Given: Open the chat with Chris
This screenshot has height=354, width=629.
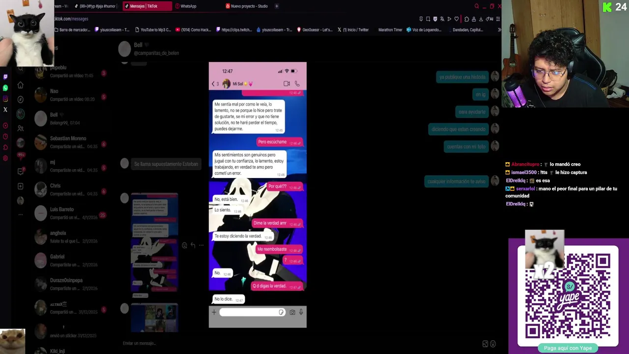Looking at the screenshot, I should pyautogui.click(x=71, y=189).
